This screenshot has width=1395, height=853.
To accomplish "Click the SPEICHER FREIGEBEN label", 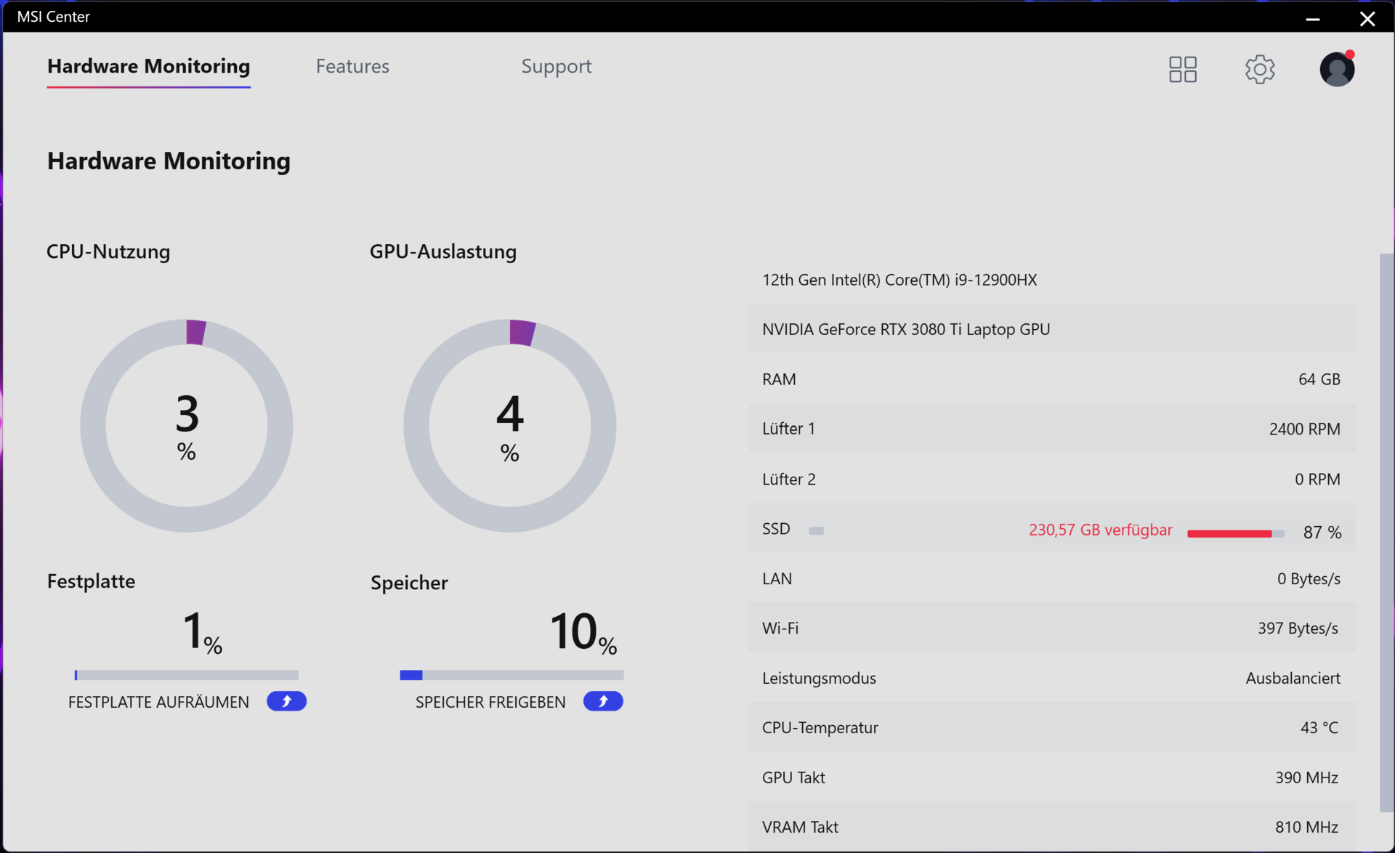I will click(x=490, y=702).
